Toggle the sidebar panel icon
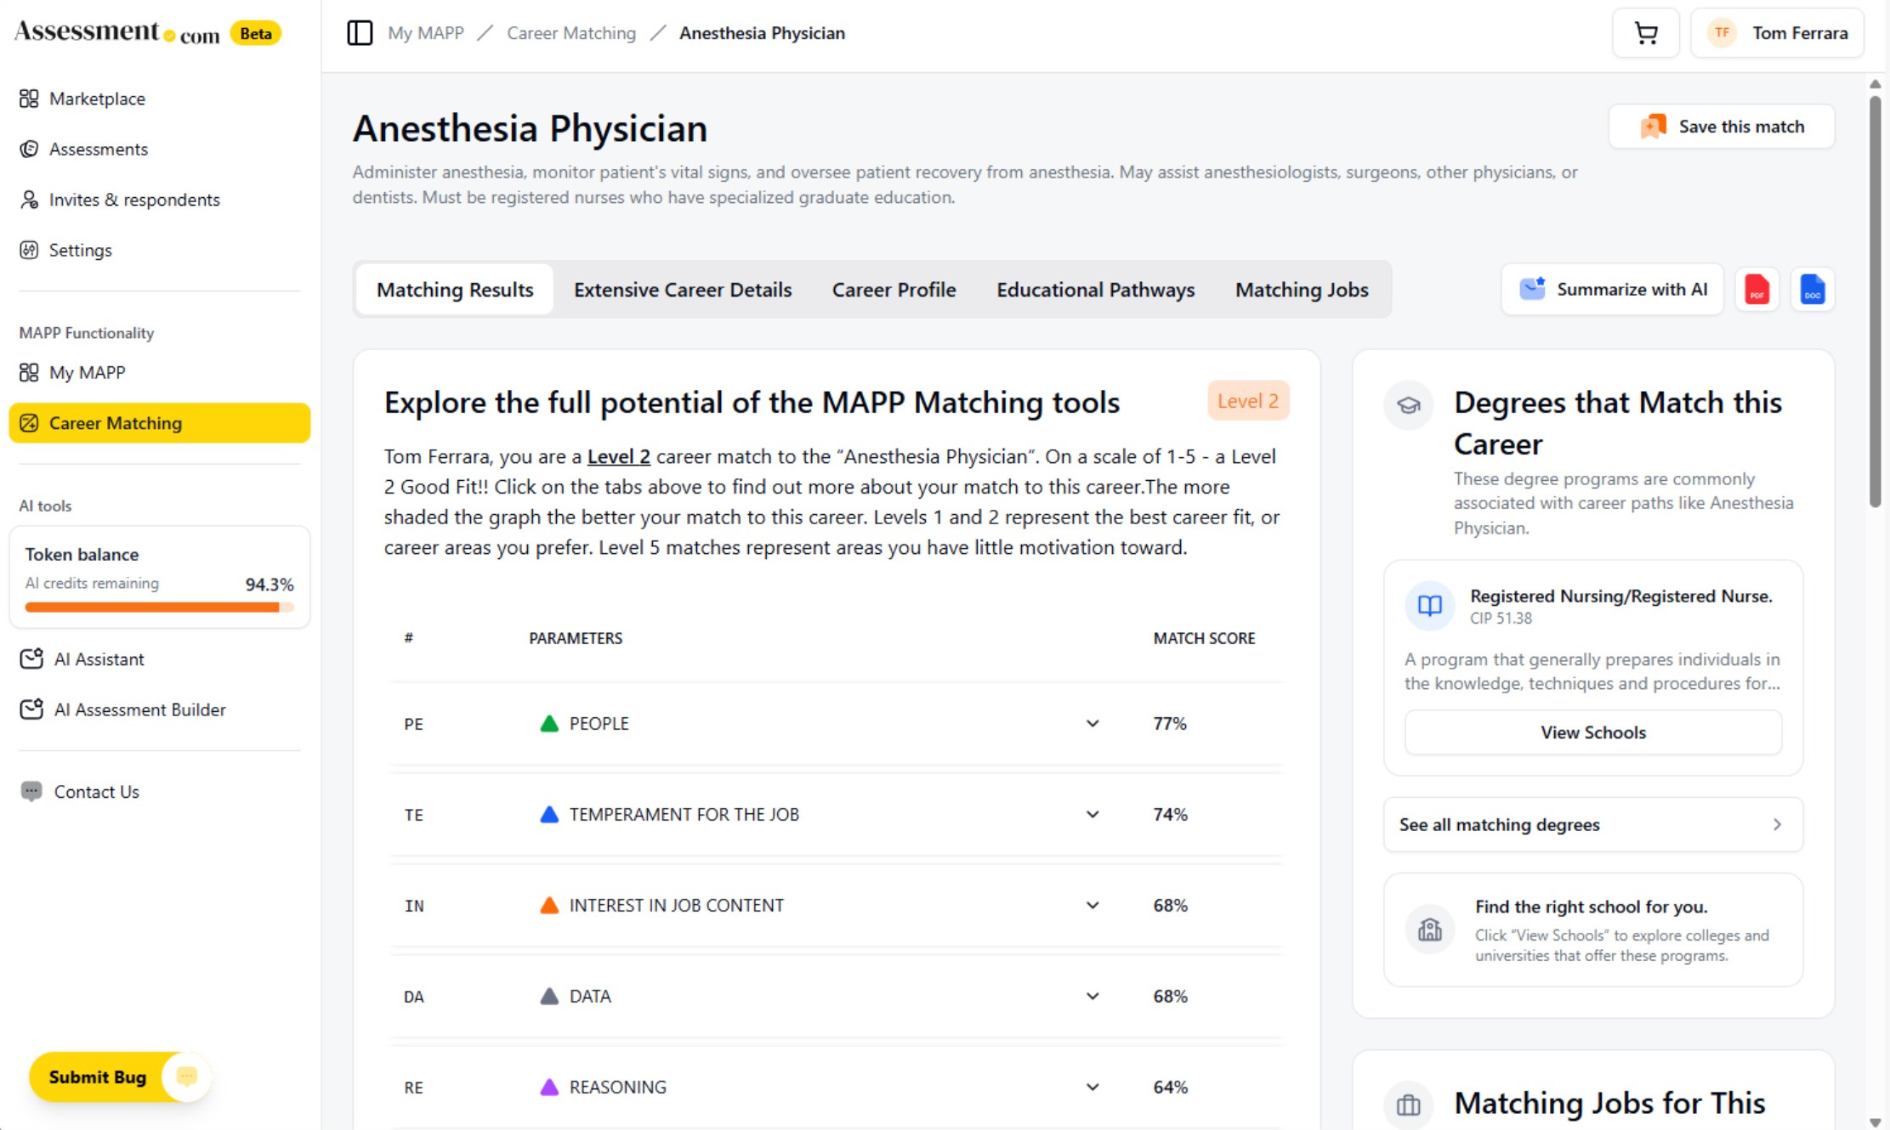1890x1130 pixels. coord(360,33)
